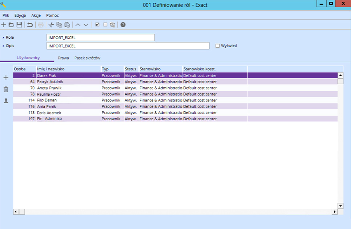Image resolution: width=351 pixels, height=229 pixels.
Task: Toggle the Wyświetl checkbox
Action: pyautogui.click(x=218, y=46)
